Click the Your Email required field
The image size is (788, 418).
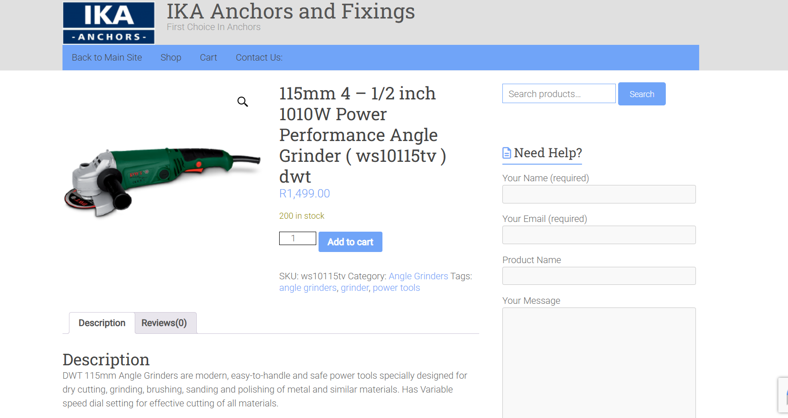[599, 235]
